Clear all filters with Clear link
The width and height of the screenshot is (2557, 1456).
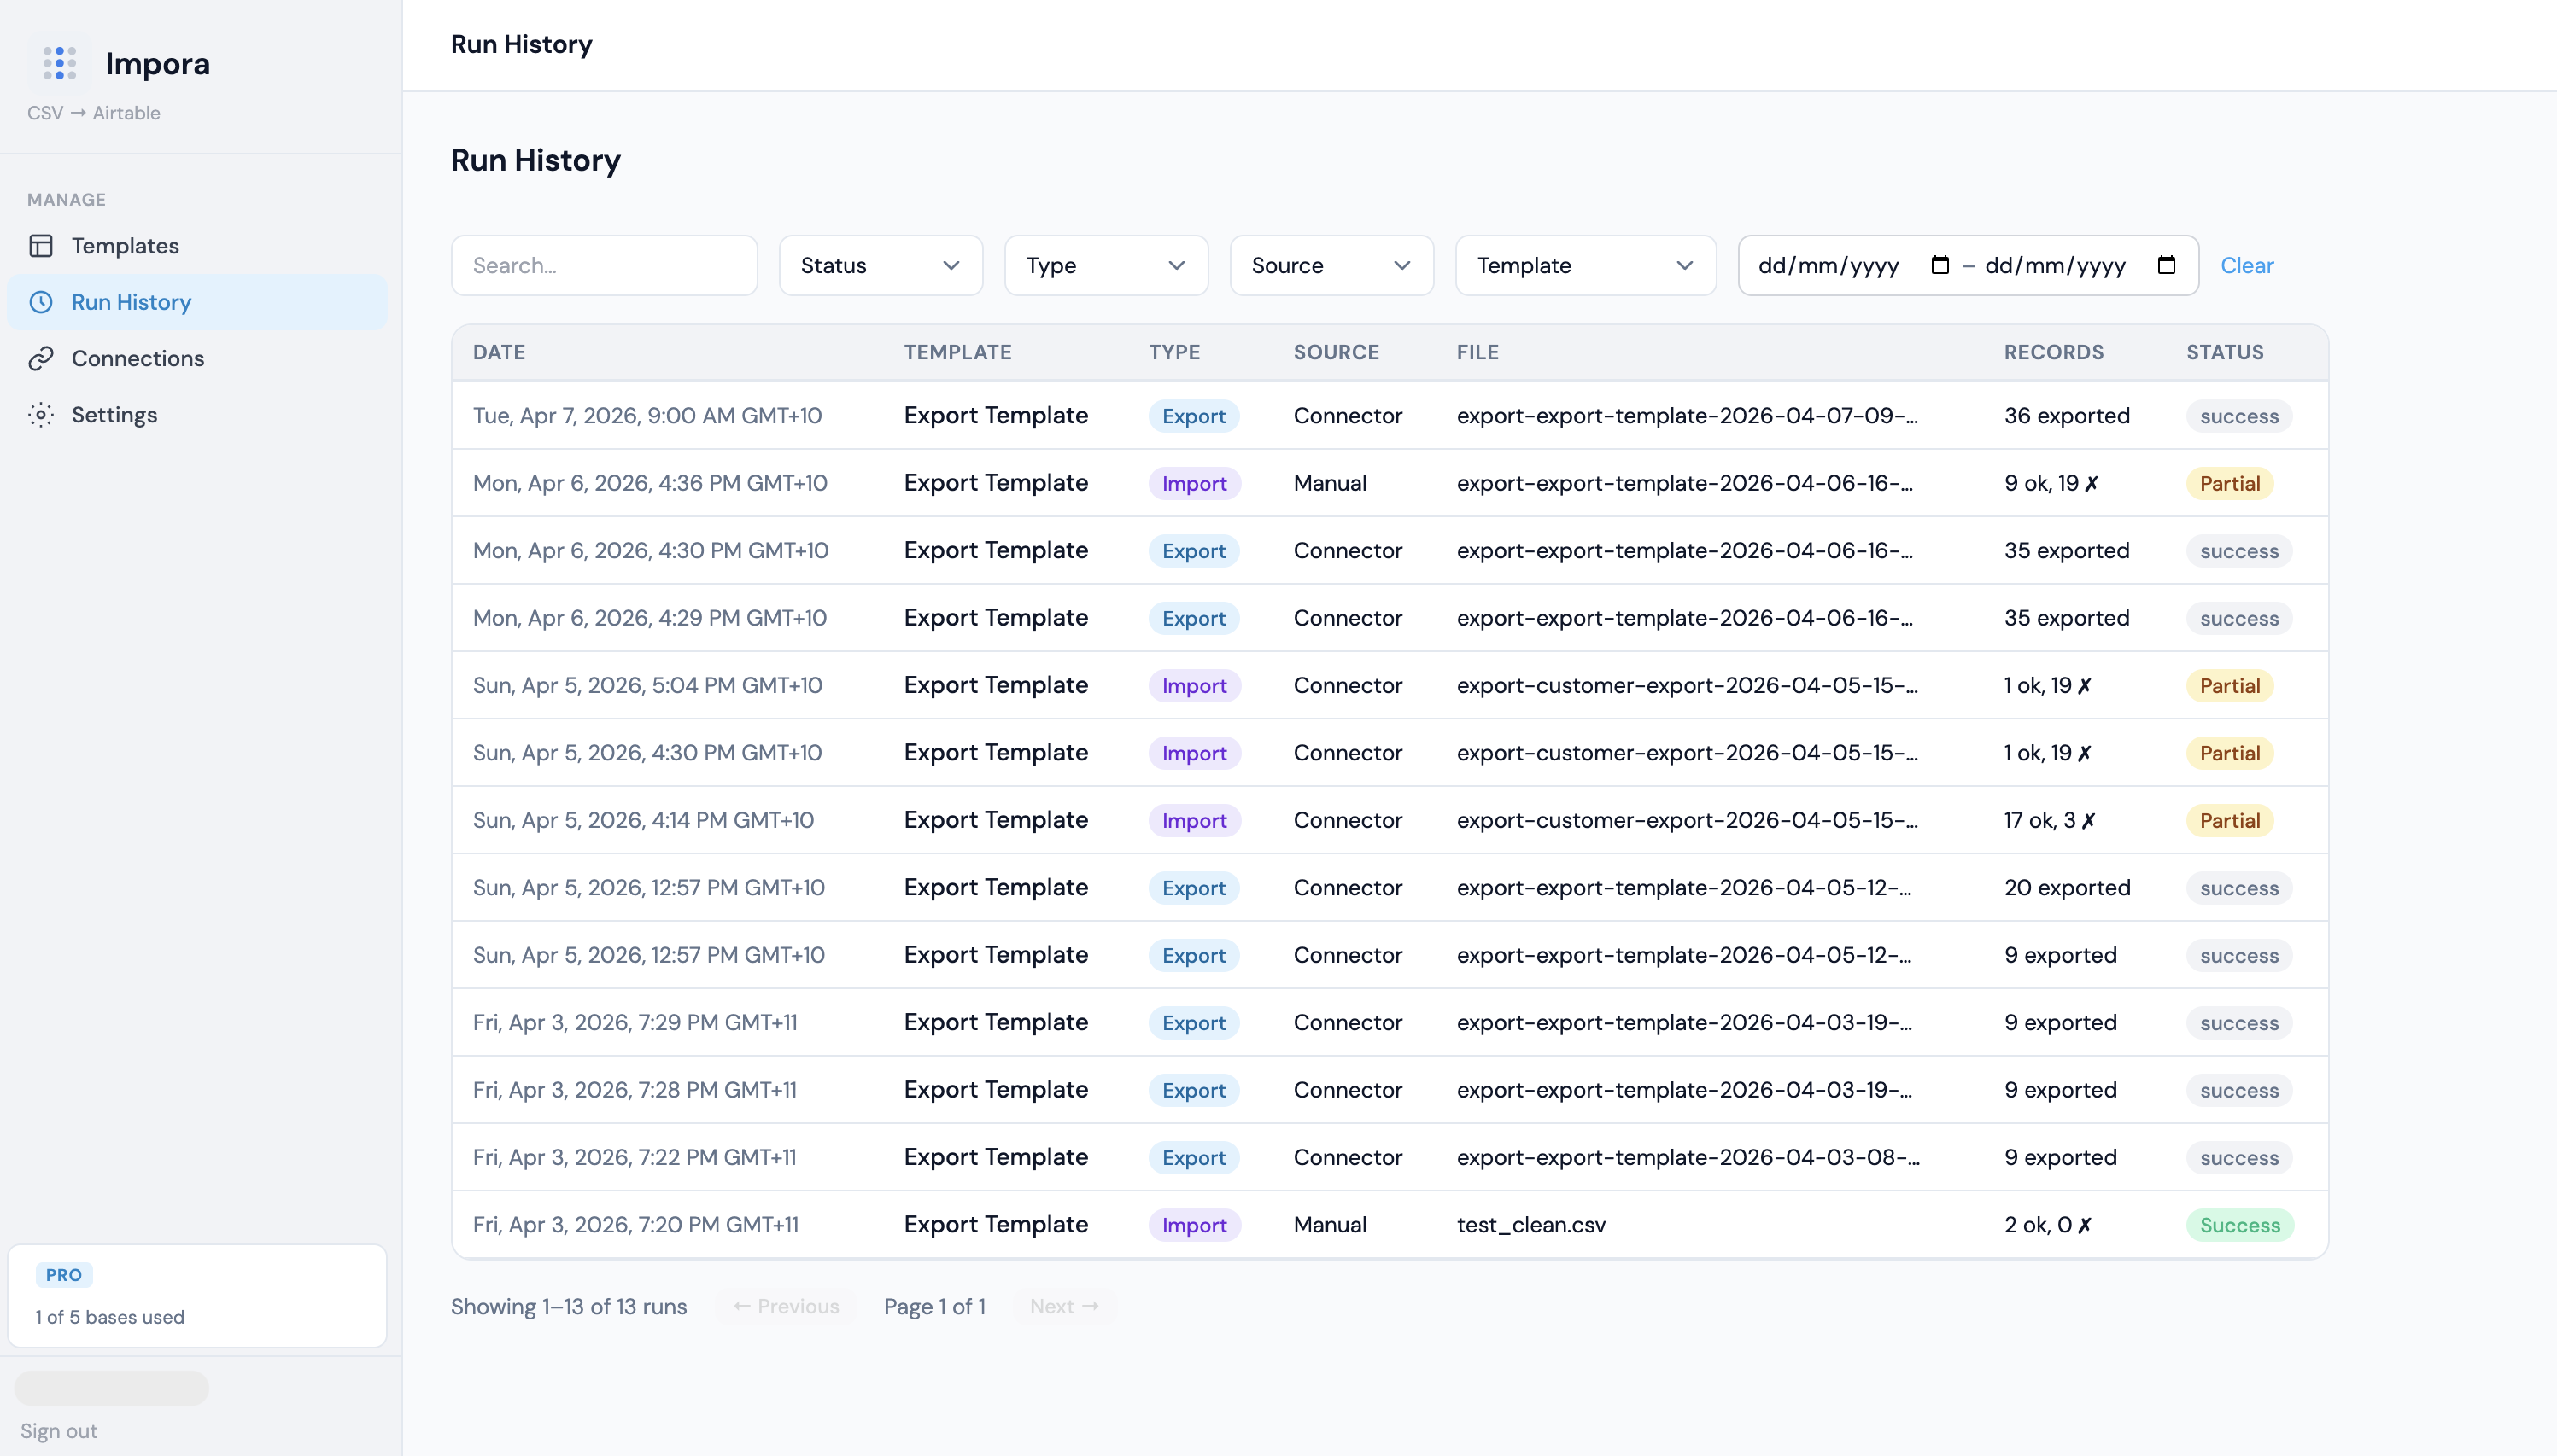(2247, 265)
